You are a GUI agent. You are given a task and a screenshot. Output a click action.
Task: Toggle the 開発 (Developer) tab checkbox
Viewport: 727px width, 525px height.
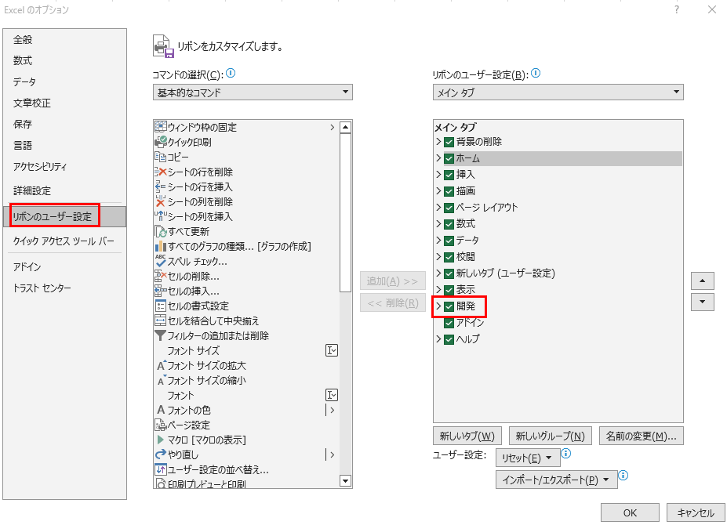449,306
